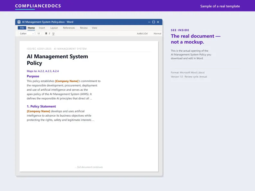Open the Insert ribbon tab
The width and height of the screenshot is (255, 191).
[42, 28]
